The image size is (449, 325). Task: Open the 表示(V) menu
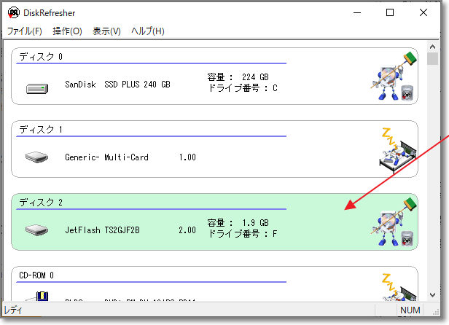click(x=106, y=31)
